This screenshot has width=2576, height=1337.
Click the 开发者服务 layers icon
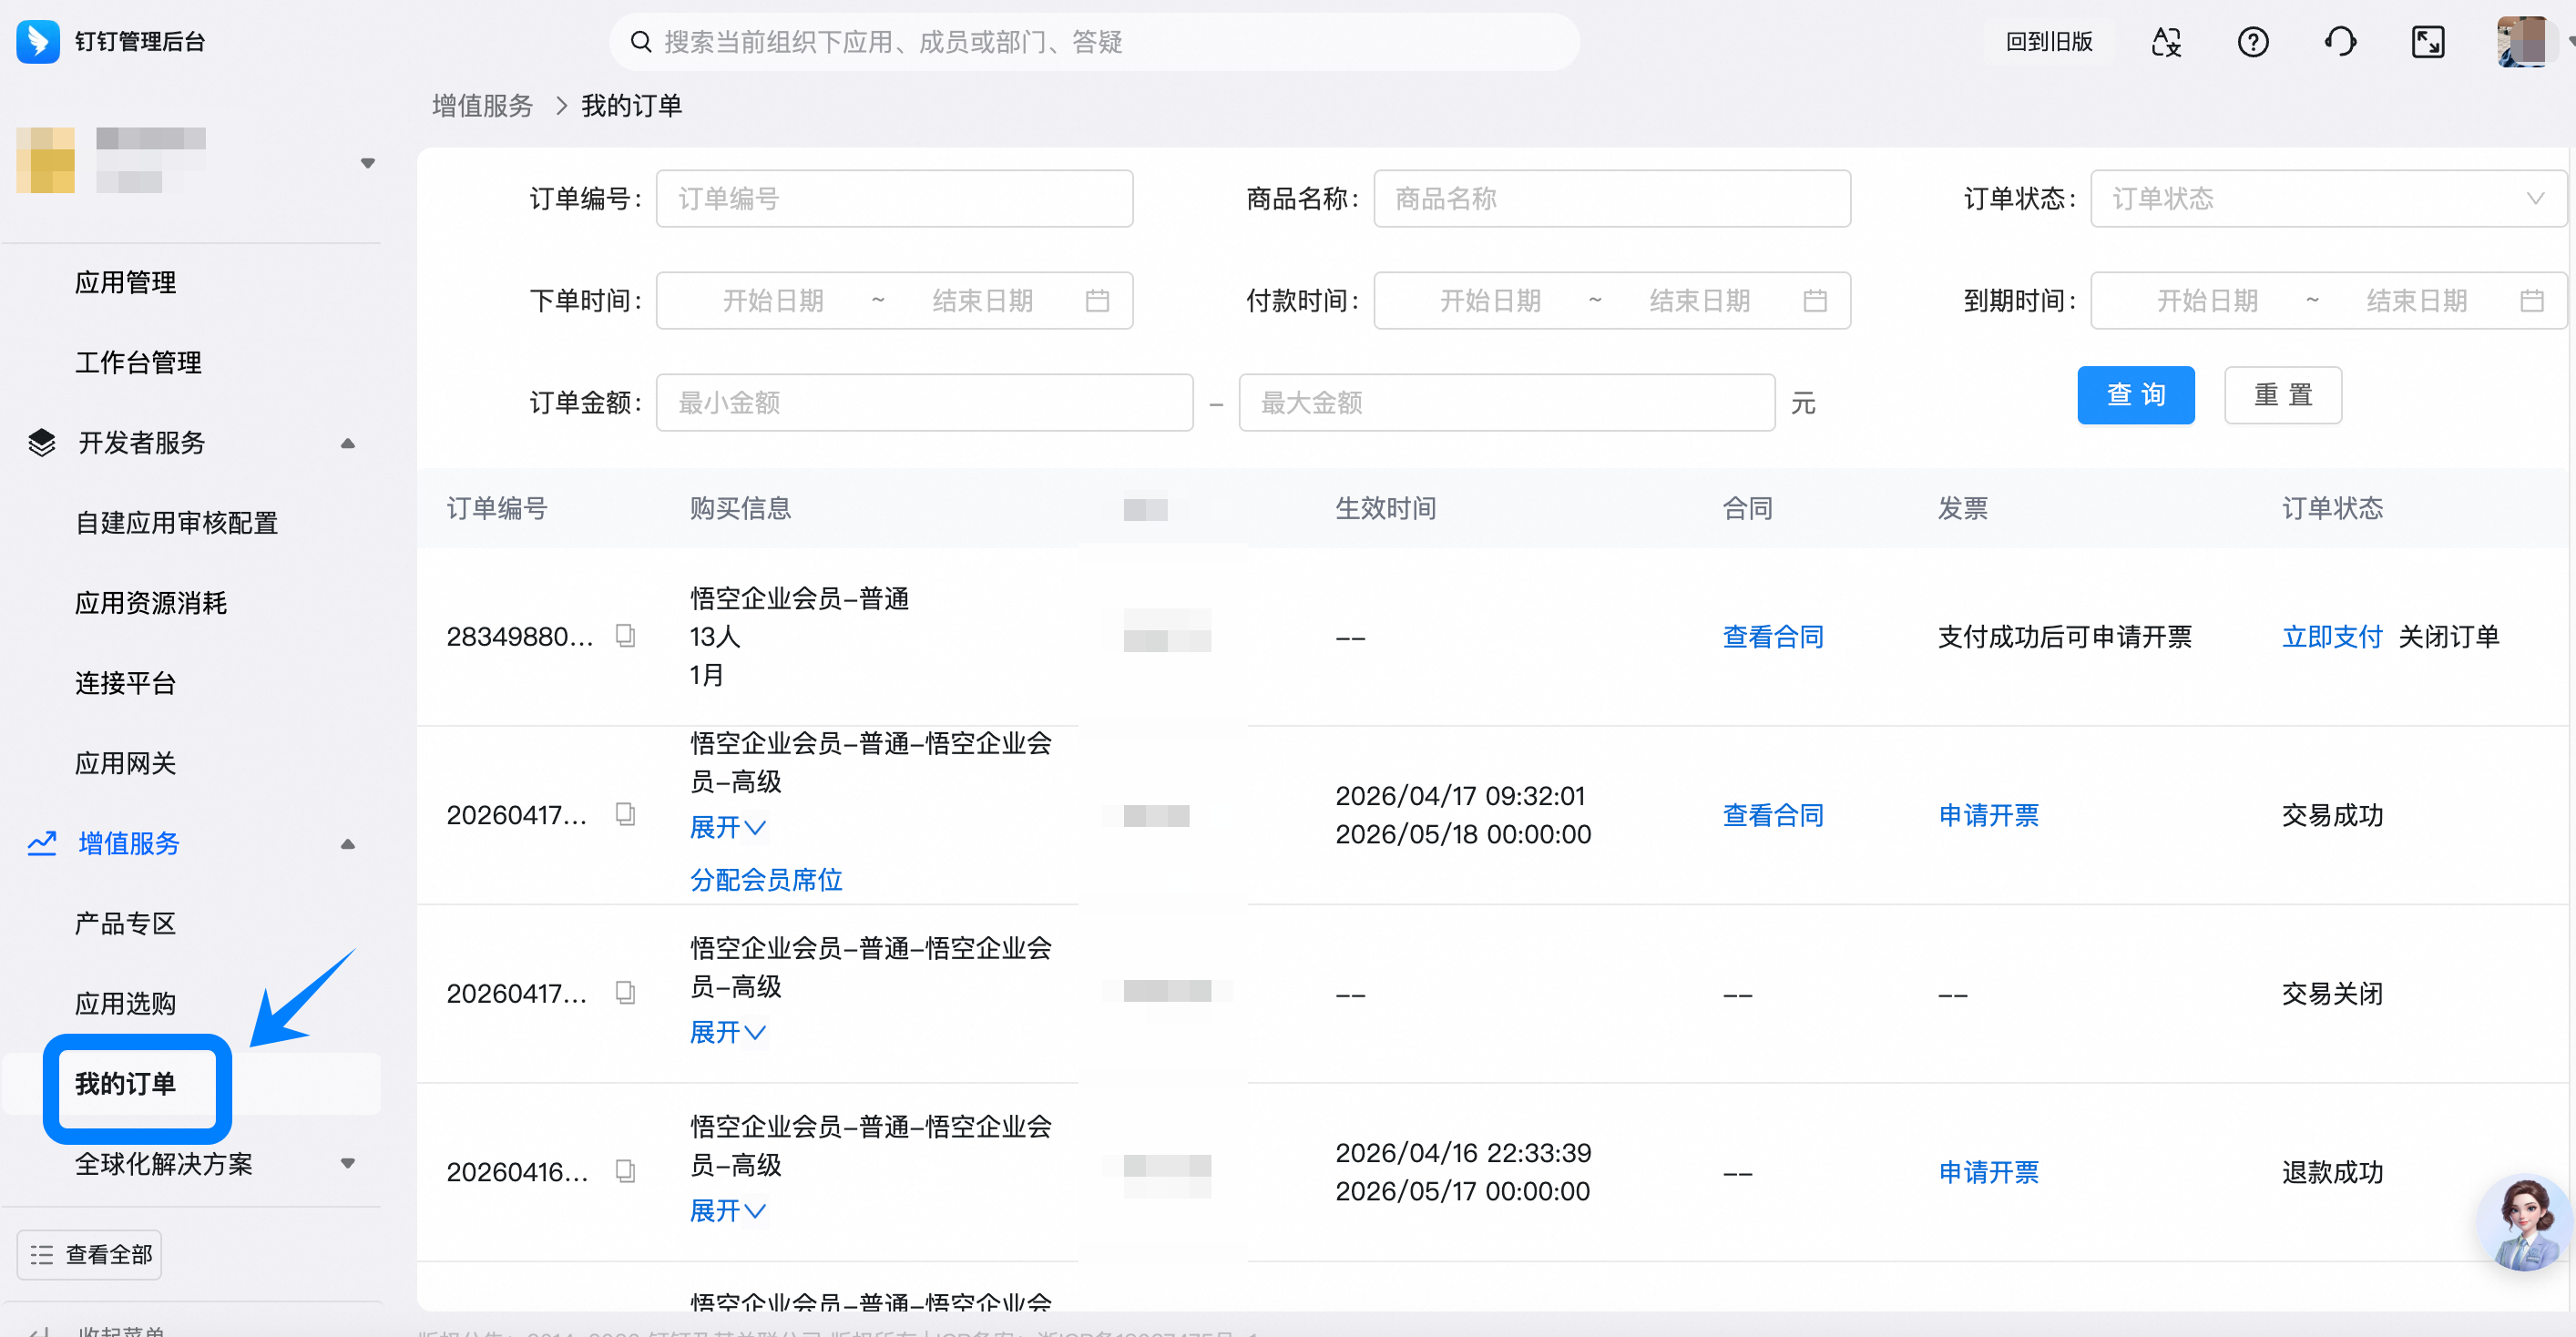pyautogui.click(x=42, y=442)
